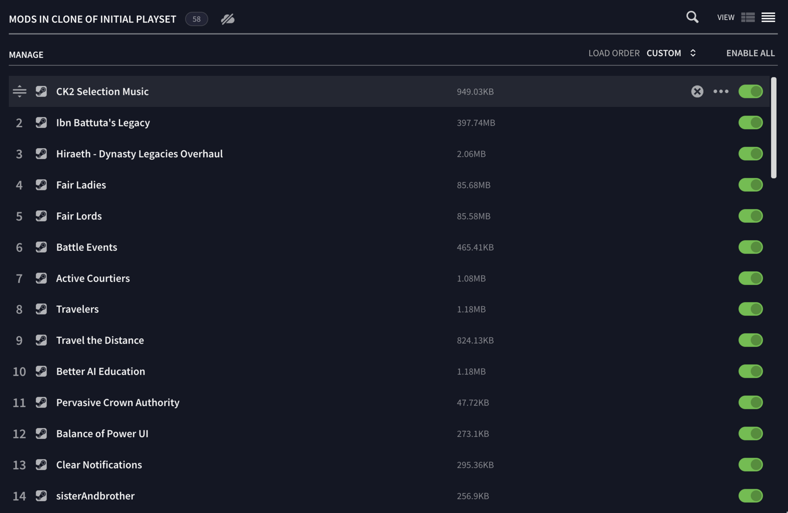
Task: Select Pervasive Crown Authority name
Action: [118, 402]
